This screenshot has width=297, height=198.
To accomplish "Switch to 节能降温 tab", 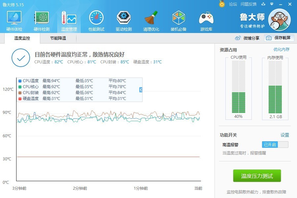I will [58, 38].
